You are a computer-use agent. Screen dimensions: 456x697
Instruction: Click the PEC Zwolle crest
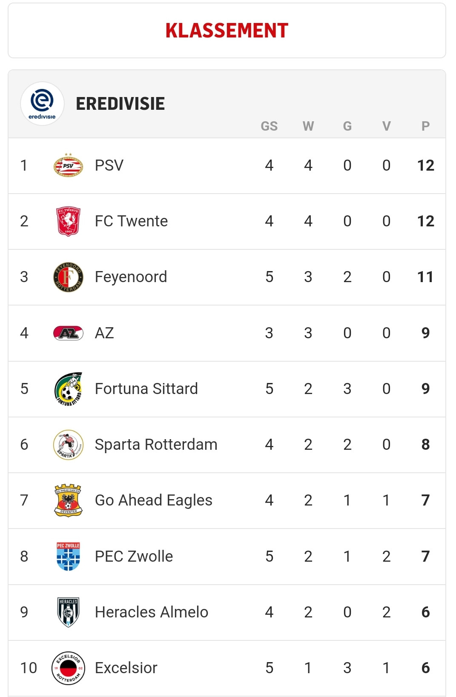coord(68,556)
